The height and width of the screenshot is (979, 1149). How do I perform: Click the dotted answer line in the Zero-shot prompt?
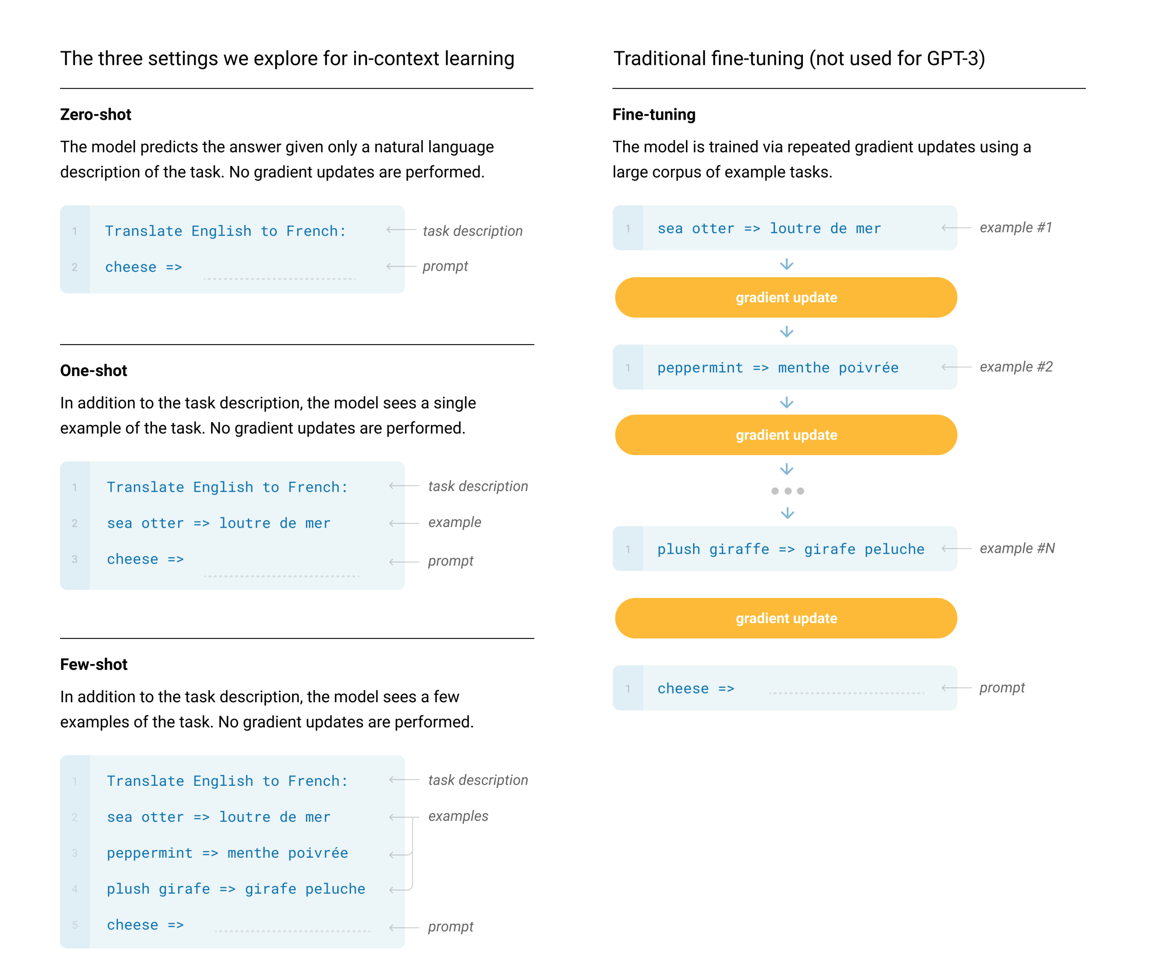279,278
